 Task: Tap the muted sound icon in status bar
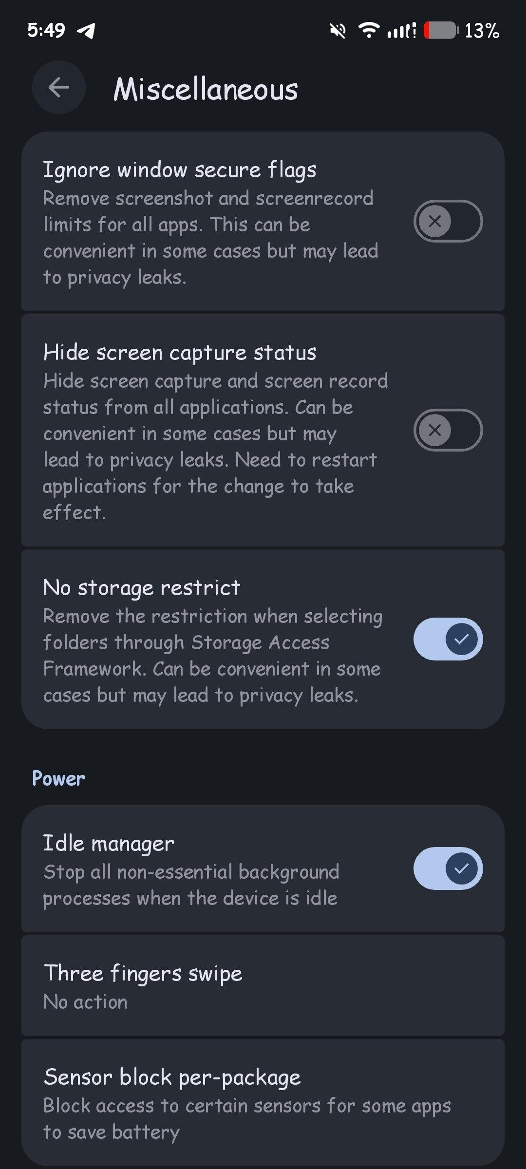[x=337, y=31]
